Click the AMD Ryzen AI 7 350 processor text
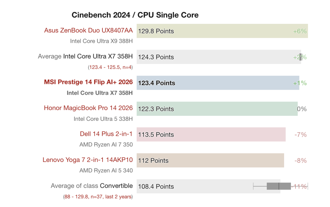Image resolution: width=330 pixels, height=207 pixels. click(106, 144)
